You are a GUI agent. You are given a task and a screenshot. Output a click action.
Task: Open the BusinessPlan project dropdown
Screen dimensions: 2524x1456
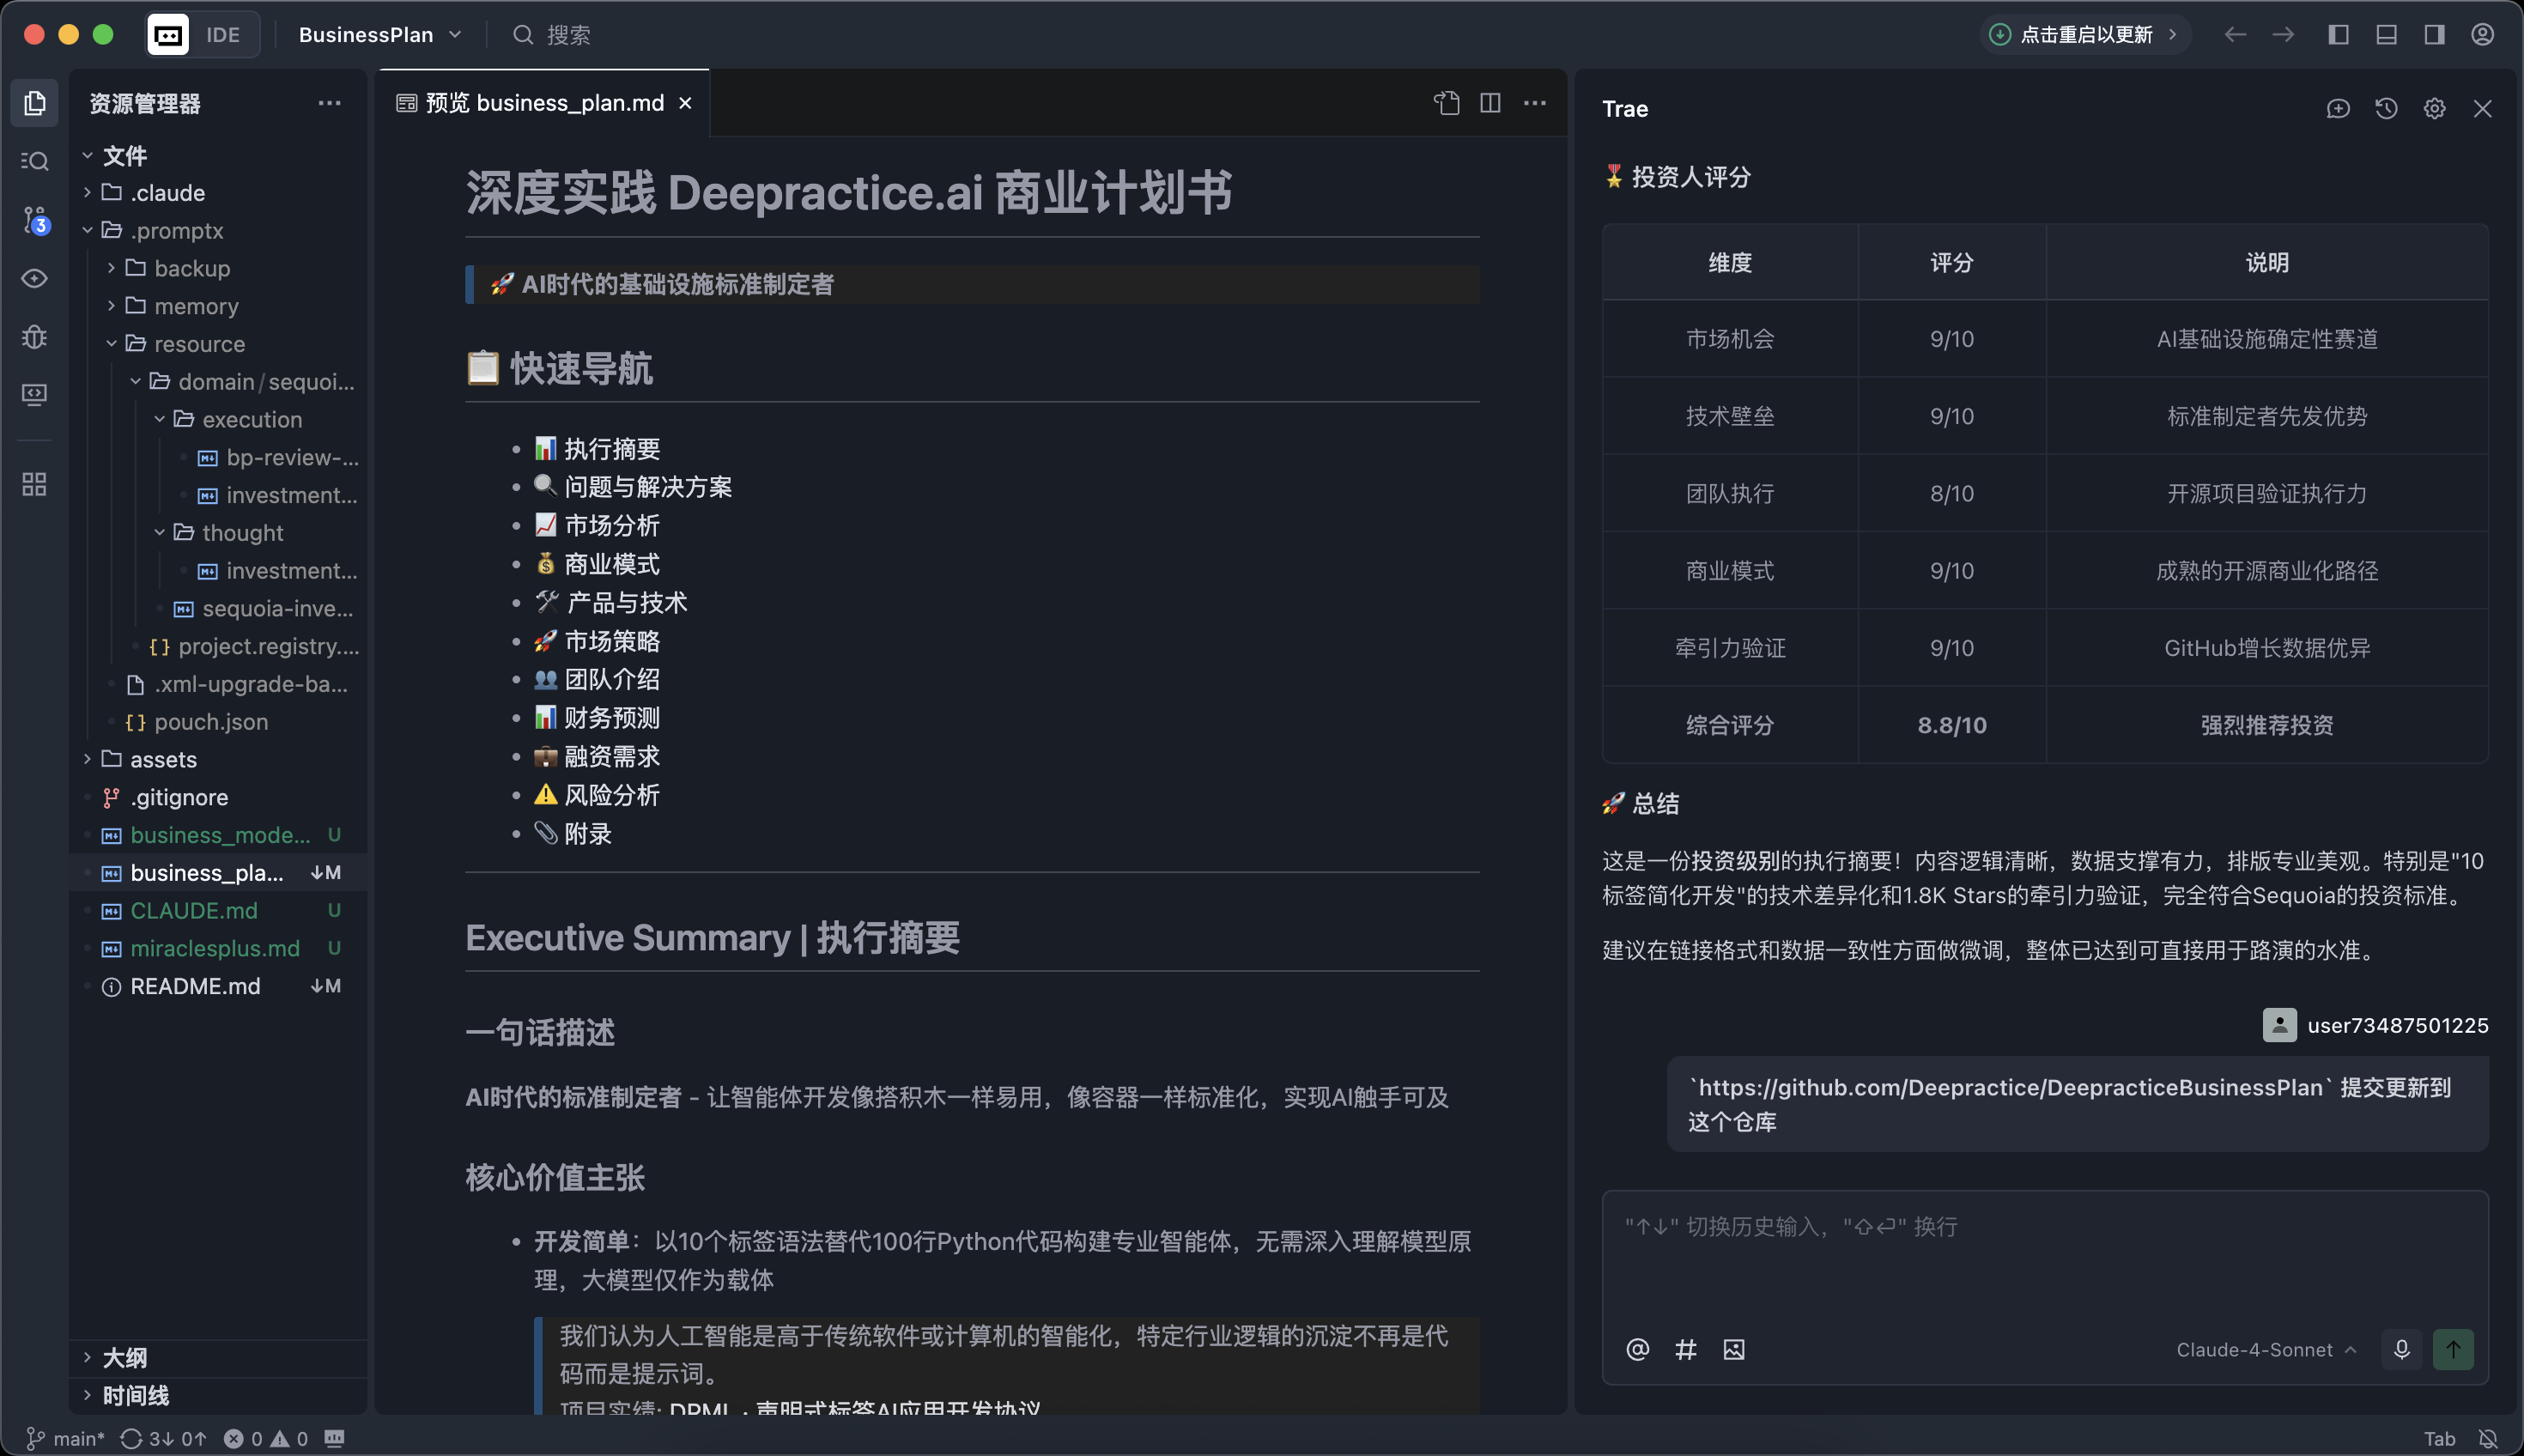click(379, 35)
